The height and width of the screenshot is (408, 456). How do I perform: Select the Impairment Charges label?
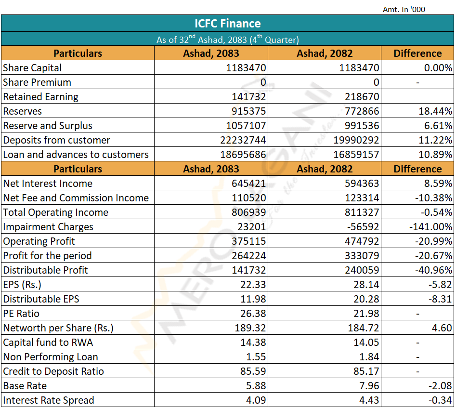(48, 227)
